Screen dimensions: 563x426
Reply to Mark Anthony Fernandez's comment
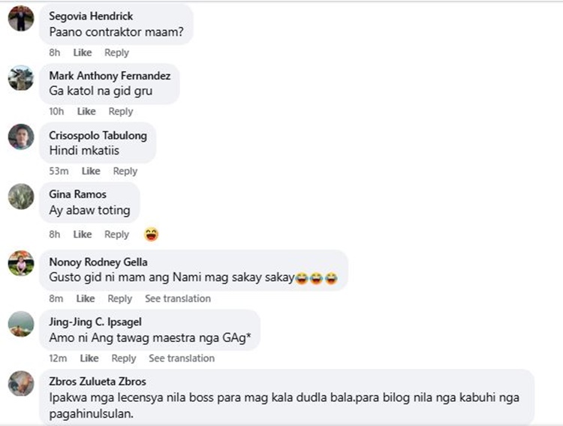pos(121,112)
